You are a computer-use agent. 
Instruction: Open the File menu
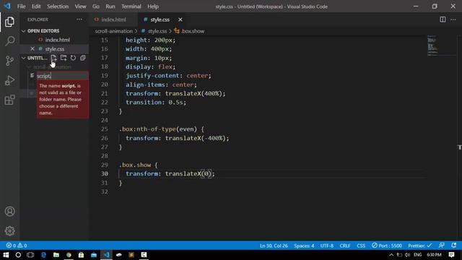point(21,6)
